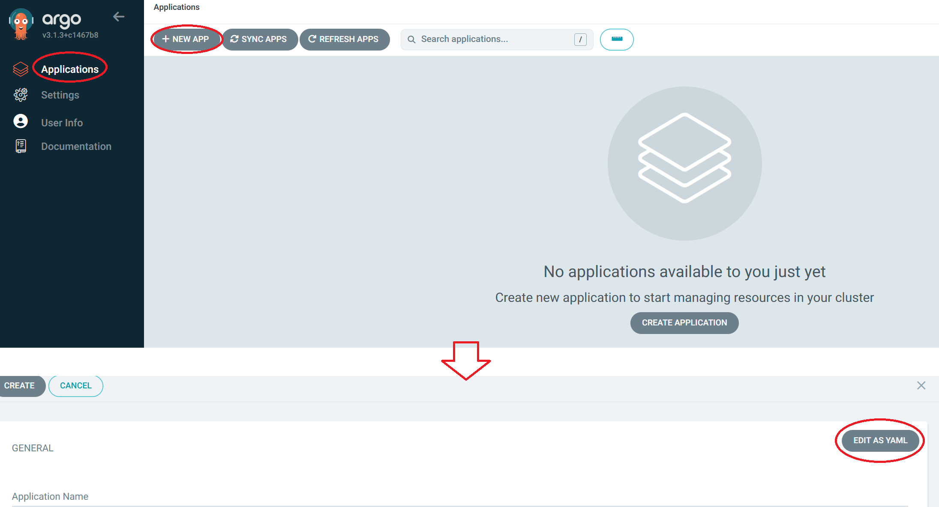This screenshot has width=939, height=507.
Task: Click the Settings gears icon
Action: click(x=21, y=95)
